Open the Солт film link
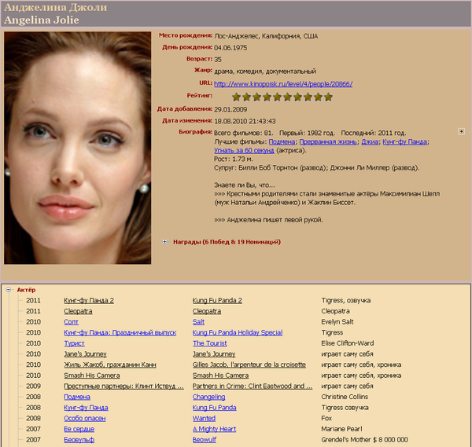This screenshot has height=447, width=472. click(x=71, y=322)
